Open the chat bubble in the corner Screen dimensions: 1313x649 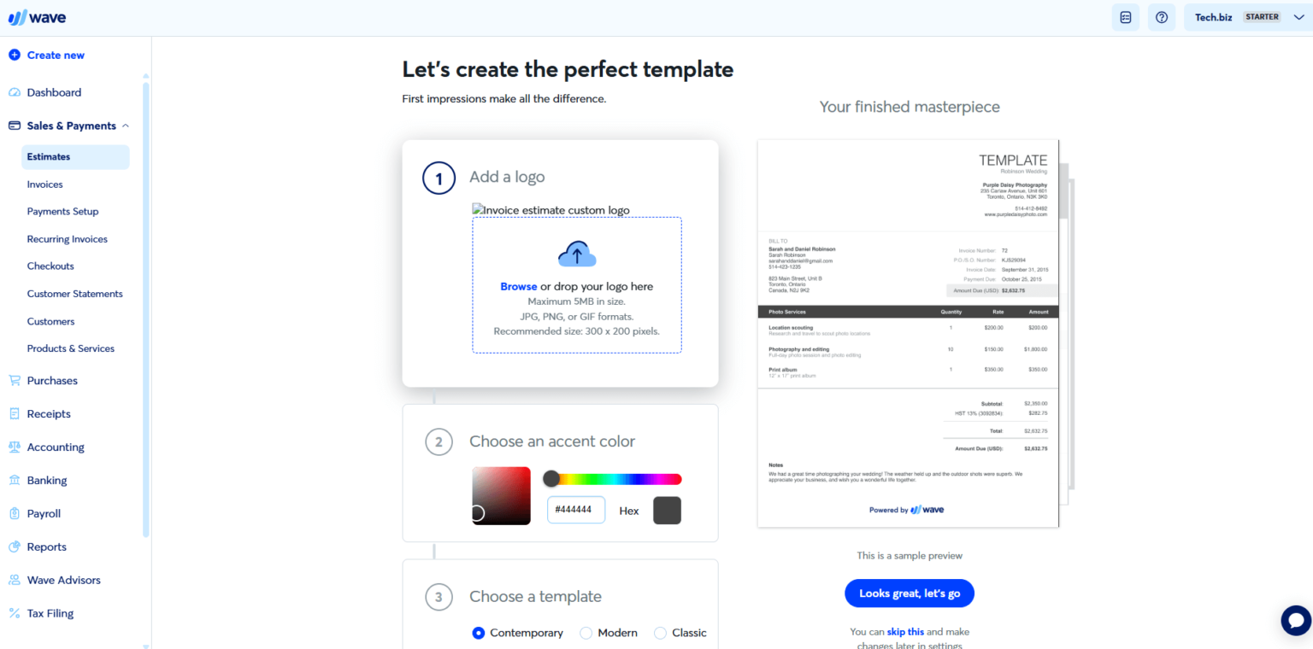coord(1295,620)
